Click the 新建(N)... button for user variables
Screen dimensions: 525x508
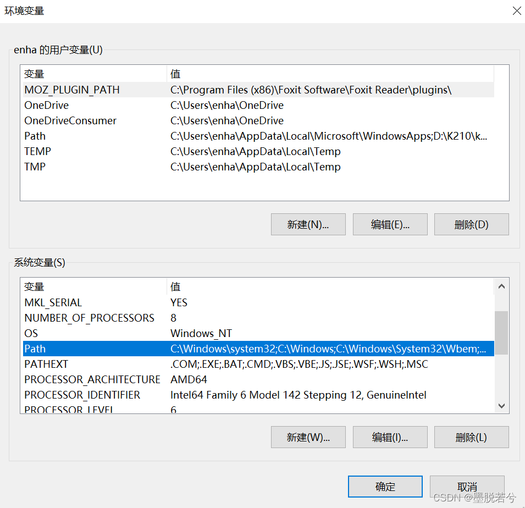pos(308,224)
